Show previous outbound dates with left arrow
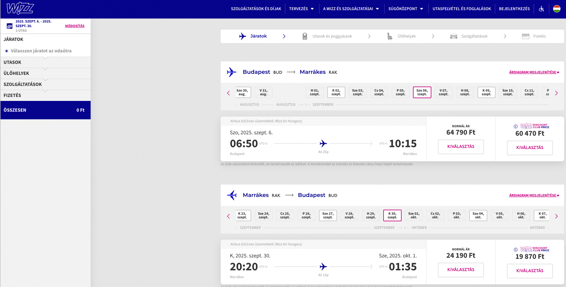Viewport: 566px width, 287px height. point(228,93)
